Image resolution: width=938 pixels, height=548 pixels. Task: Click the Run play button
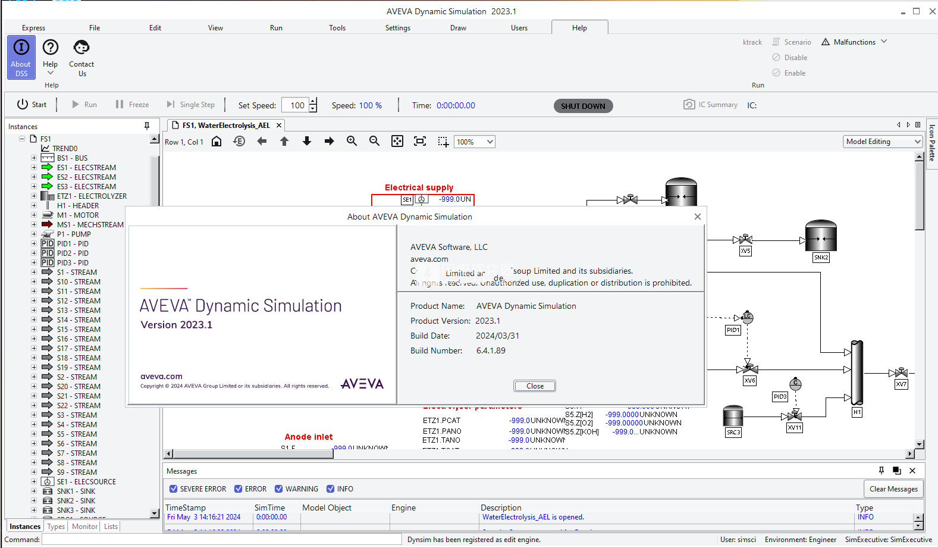tap(84, 104)
